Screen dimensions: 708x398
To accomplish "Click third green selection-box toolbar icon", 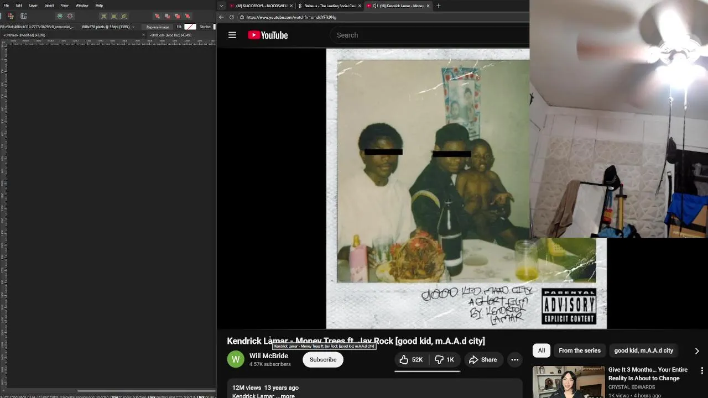I will click(124, 16).
